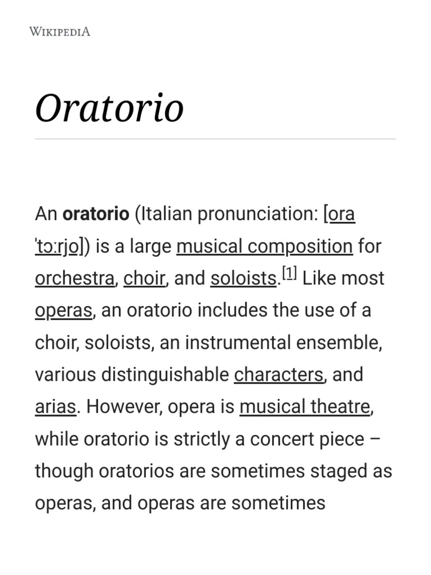Click the Wikipedia wordmark logo
Viewport: 431px width, 575px height.
[59, 31]
